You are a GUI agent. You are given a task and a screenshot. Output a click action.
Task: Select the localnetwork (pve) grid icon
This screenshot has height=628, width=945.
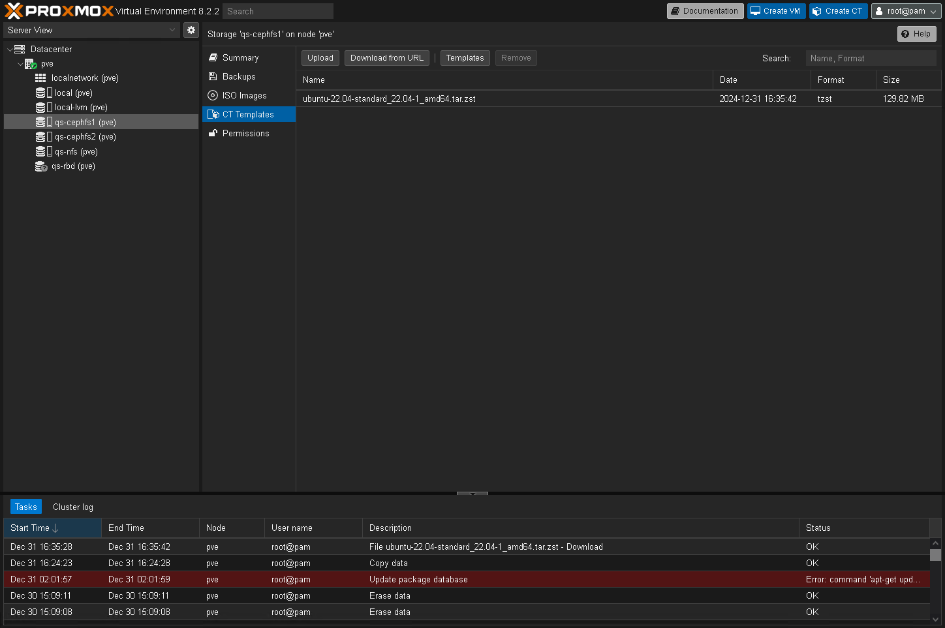click(x=40, y=78)
